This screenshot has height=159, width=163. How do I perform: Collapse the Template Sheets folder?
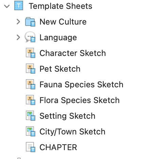(x=7, y=6)
